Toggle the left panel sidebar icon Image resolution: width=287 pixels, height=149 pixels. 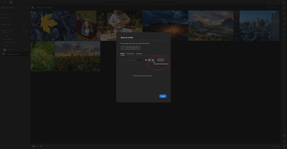coord(11,2)
